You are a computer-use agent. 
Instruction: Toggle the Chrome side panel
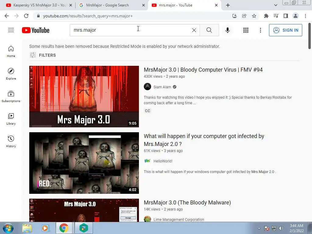(x=286, y=16)
